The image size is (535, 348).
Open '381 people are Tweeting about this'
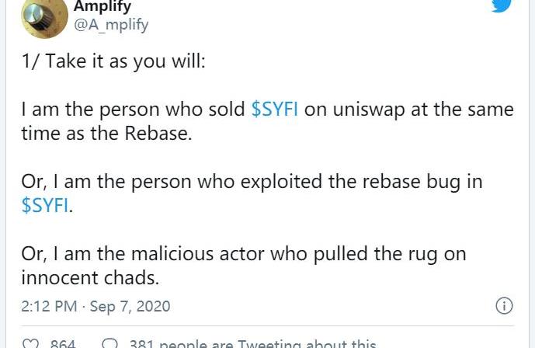(252, 344)
